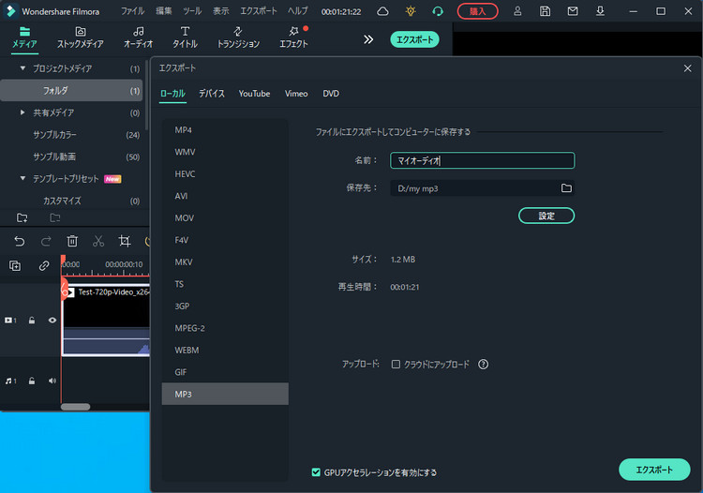This screenshot has height=493, width=703.
Task: Collapse the プロジェクトメディア tree node
Action: 22,68
